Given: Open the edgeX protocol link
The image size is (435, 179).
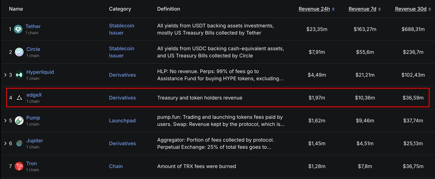Looking at the screenshot, I should coord(34,95).
